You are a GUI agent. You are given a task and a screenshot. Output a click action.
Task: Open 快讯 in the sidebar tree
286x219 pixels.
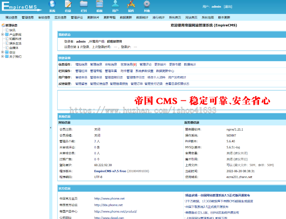[12, 30]
